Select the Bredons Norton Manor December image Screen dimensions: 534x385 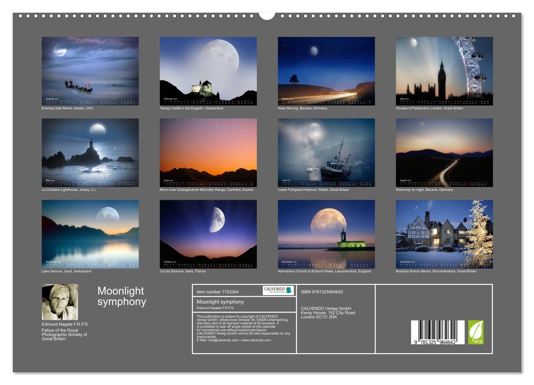(444, 234)
